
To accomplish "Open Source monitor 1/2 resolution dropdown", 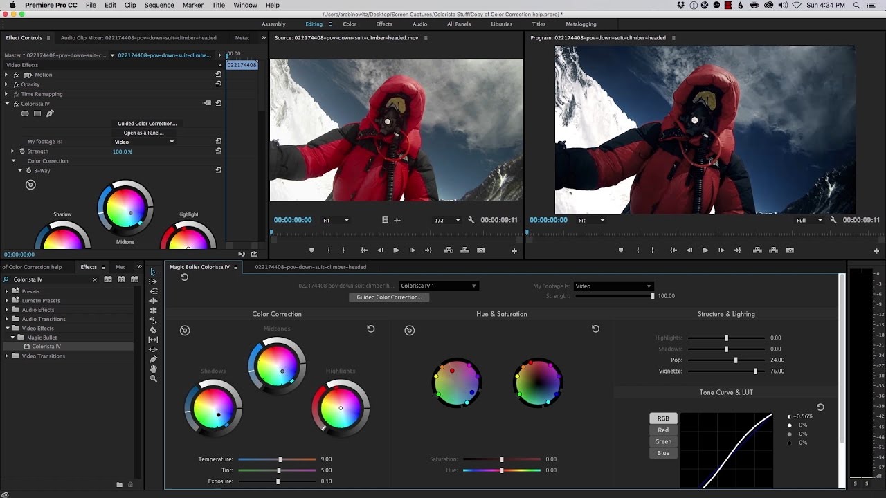I will [446, 220].
